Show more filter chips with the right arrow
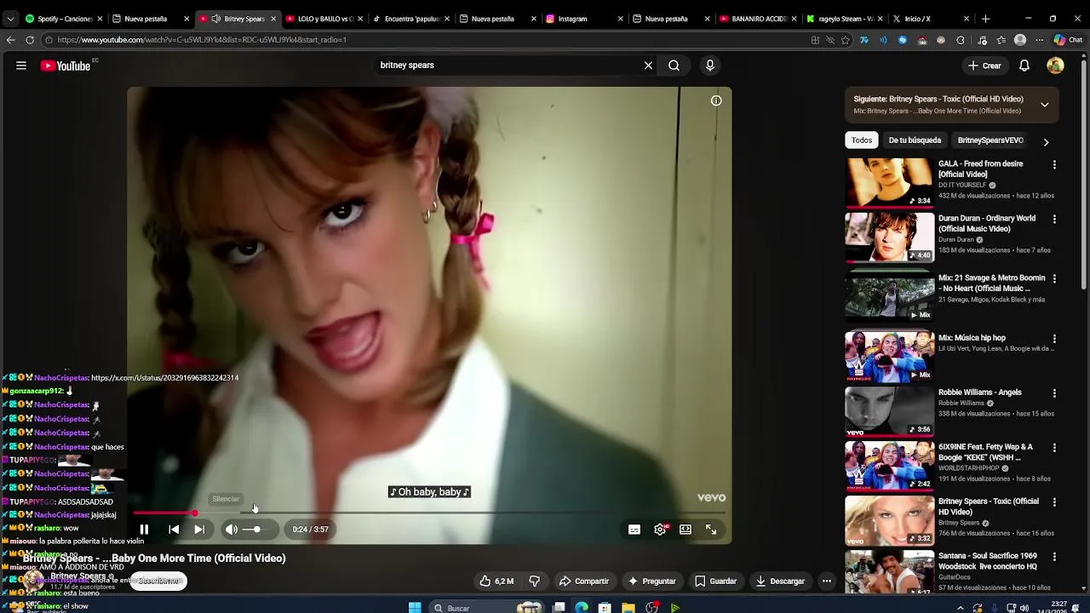 (1046, 142)
